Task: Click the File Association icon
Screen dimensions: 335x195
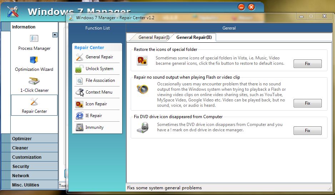Action: (80, 80)
